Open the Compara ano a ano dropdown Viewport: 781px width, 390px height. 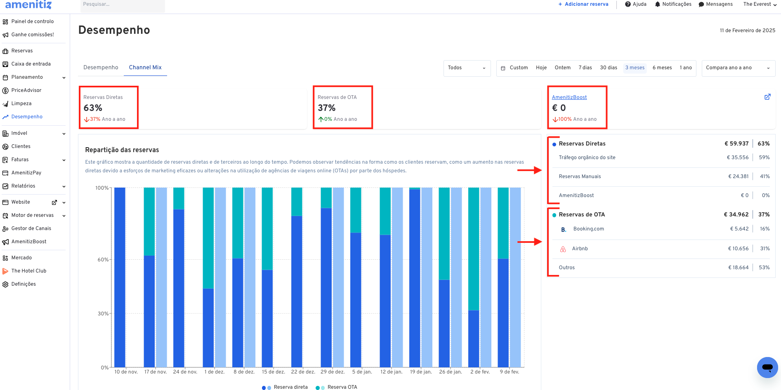pyautogui.click(x=739, y=68)
